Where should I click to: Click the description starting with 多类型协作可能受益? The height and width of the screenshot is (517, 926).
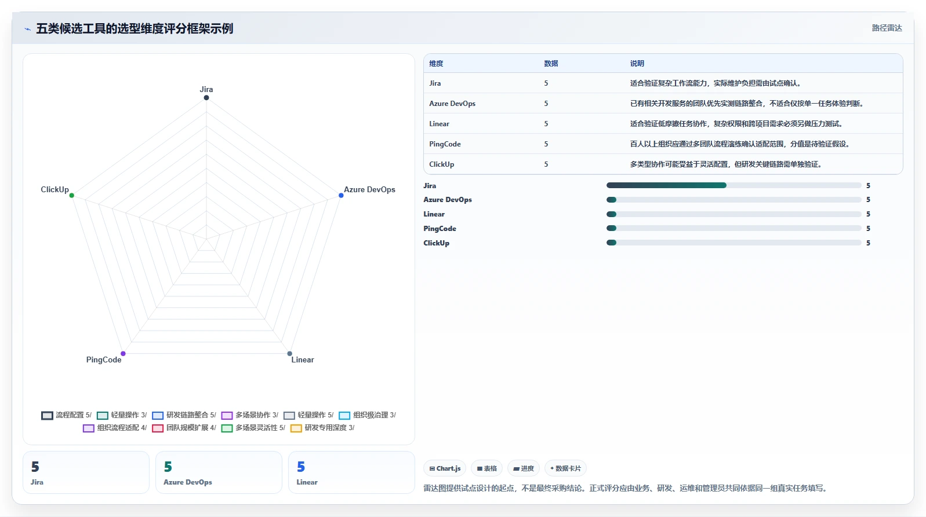click(727, 164)
